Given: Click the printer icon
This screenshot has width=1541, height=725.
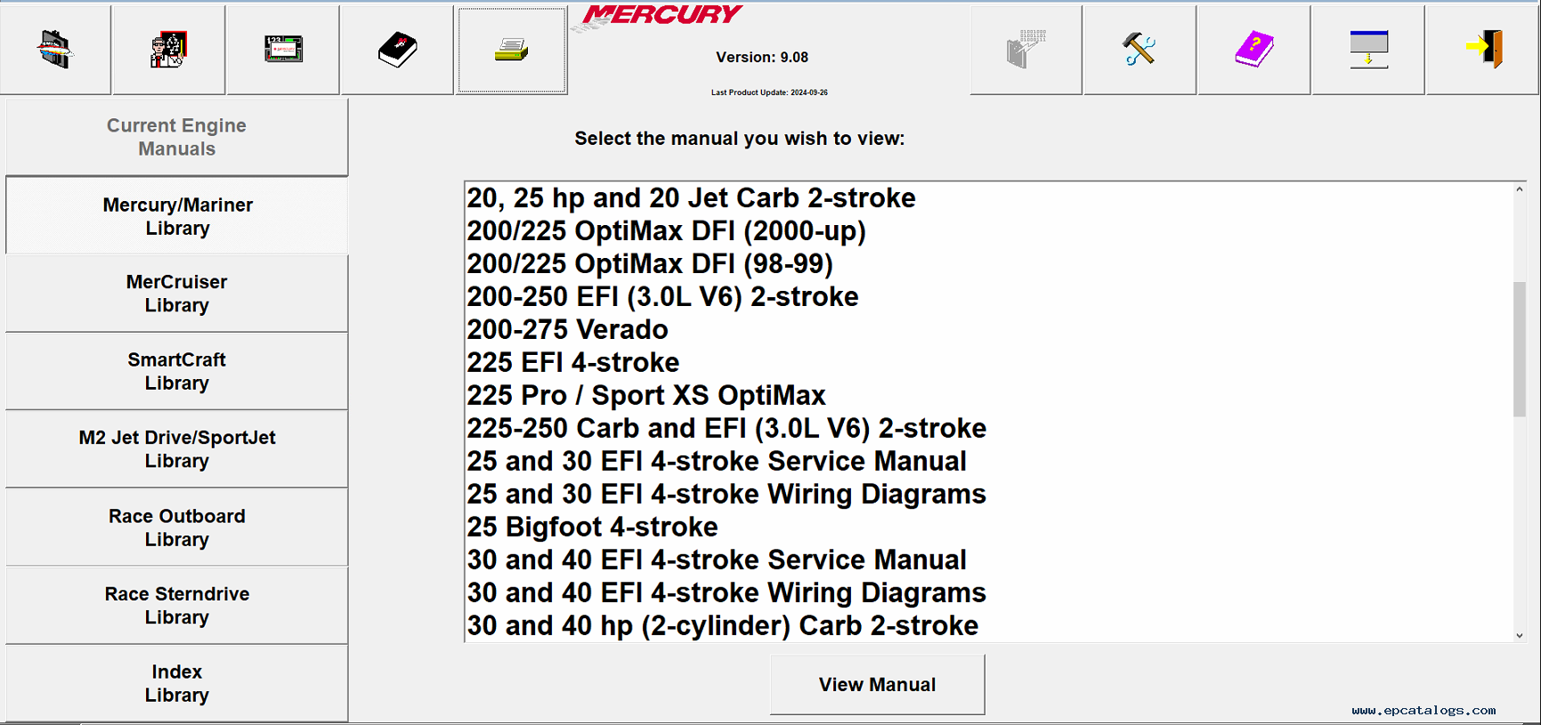Looking at the screenshot, I should coord(512,50).
